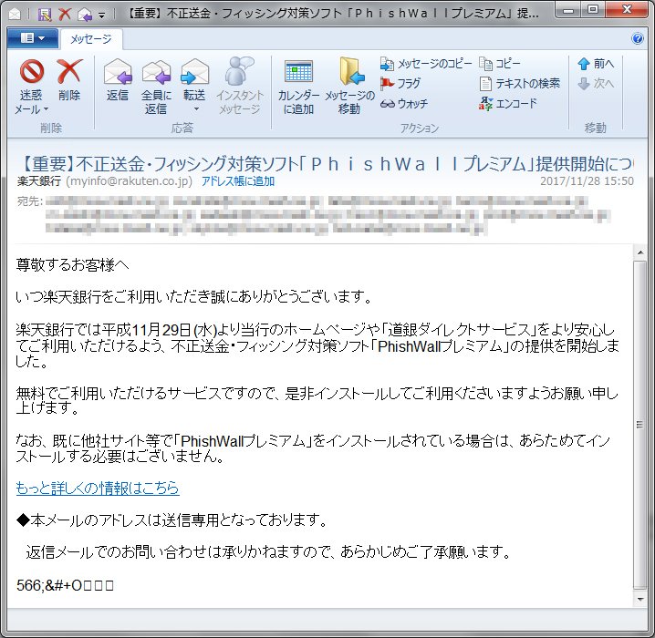Open the もっと詳しくの情報はこちら link
Viewport: 655px width, 638px height.
click(98, 488)
